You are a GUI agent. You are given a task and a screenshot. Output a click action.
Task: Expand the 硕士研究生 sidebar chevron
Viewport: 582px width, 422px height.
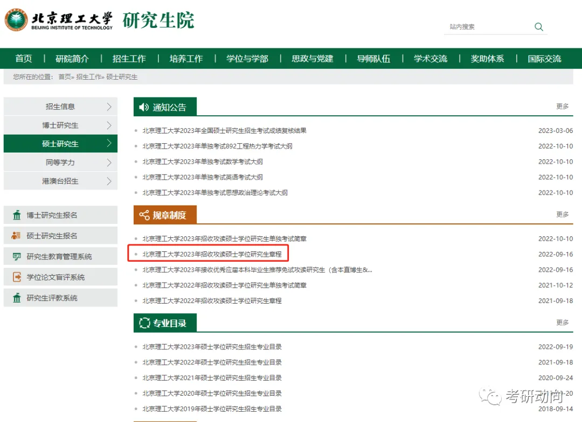click(x=109, y=143)
